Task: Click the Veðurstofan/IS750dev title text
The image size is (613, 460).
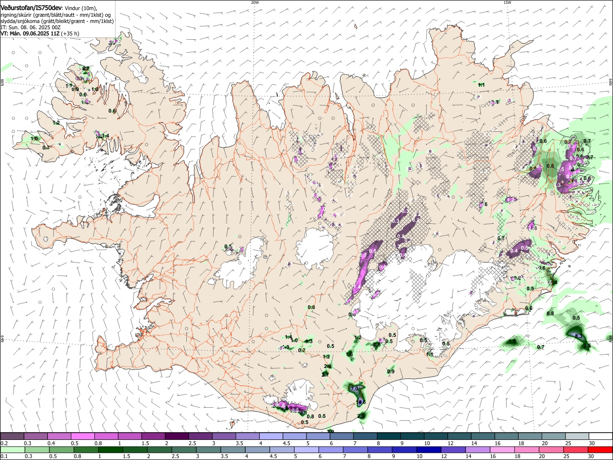Action: (x=31, y=8)
